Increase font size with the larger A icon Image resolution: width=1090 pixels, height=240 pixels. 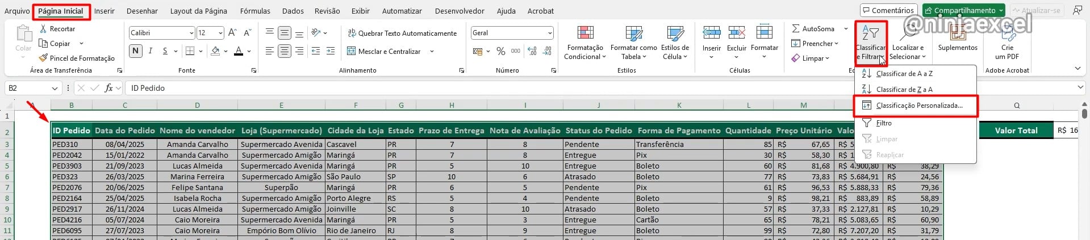coord(232,33)
